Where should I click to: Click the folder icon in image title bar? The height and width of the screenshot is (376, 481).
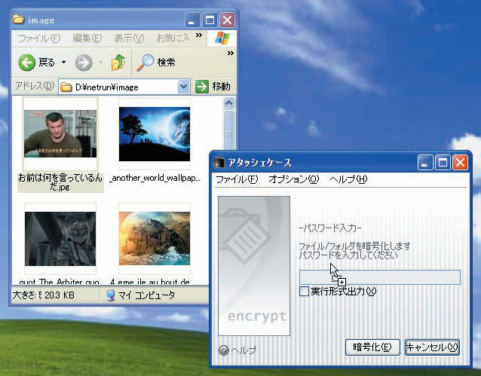click(19, 20)
